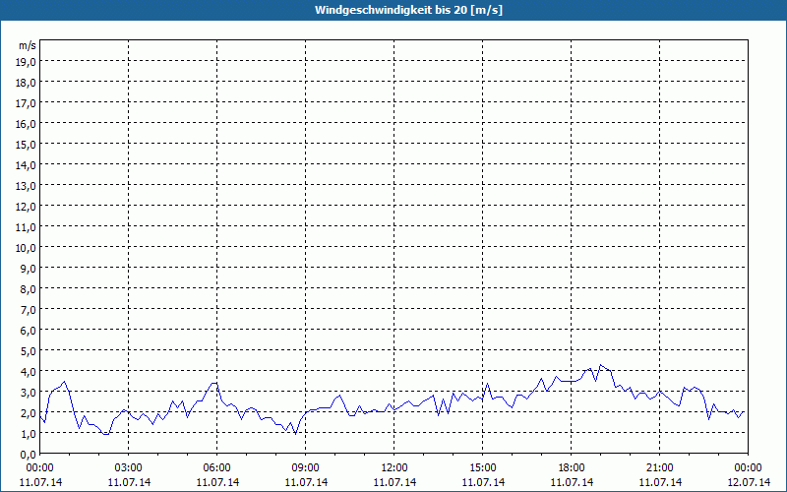Click the 09:00 time label
Image resolution: width=787 pixels, height=492 pixels.
pyautogui.click(x=306, y=468)
